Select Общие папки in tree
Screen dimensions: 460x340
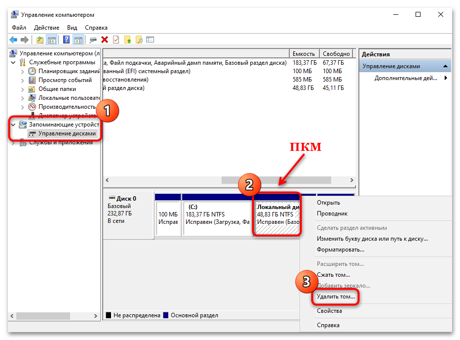57,89
